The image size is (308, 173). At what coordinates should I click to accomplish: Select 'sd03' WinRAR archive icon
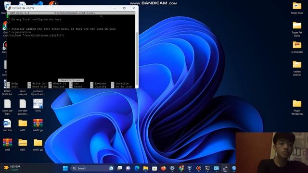pyautogui.click(x=7, y=143)
